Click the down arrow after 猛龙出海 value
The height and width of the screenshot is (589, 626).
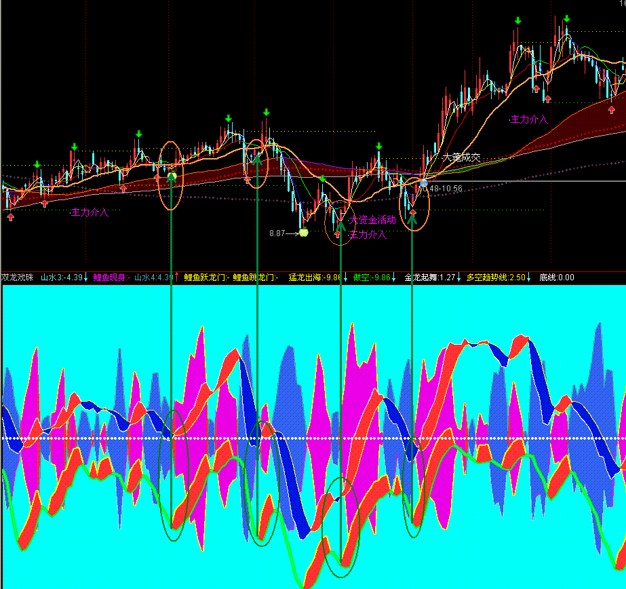(345, 277)
